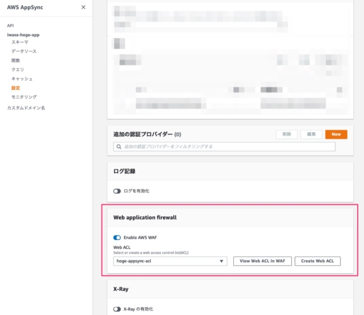This screenshot has width=364, height=315.
Task: Open the API link in sidebar
Action: click(x=10, y=26)
